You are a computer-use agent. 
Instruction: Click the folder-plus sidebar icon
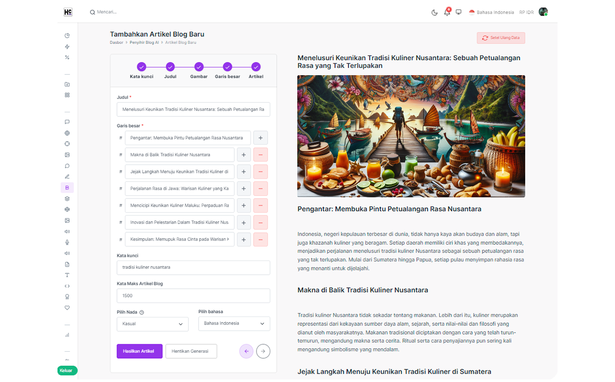click(67, 84)
